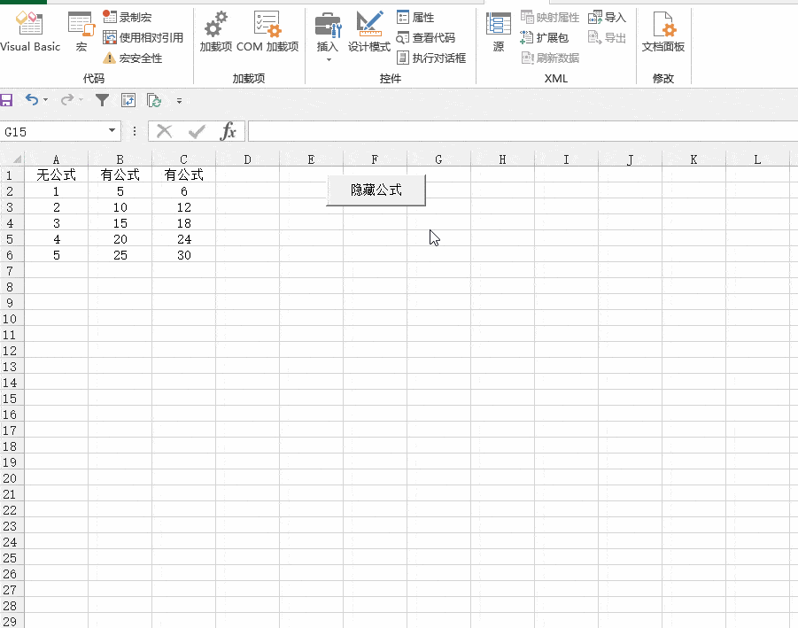Click XML 导入 import
The width and height of the screenshot is (798, 628).
pos(607,18)
